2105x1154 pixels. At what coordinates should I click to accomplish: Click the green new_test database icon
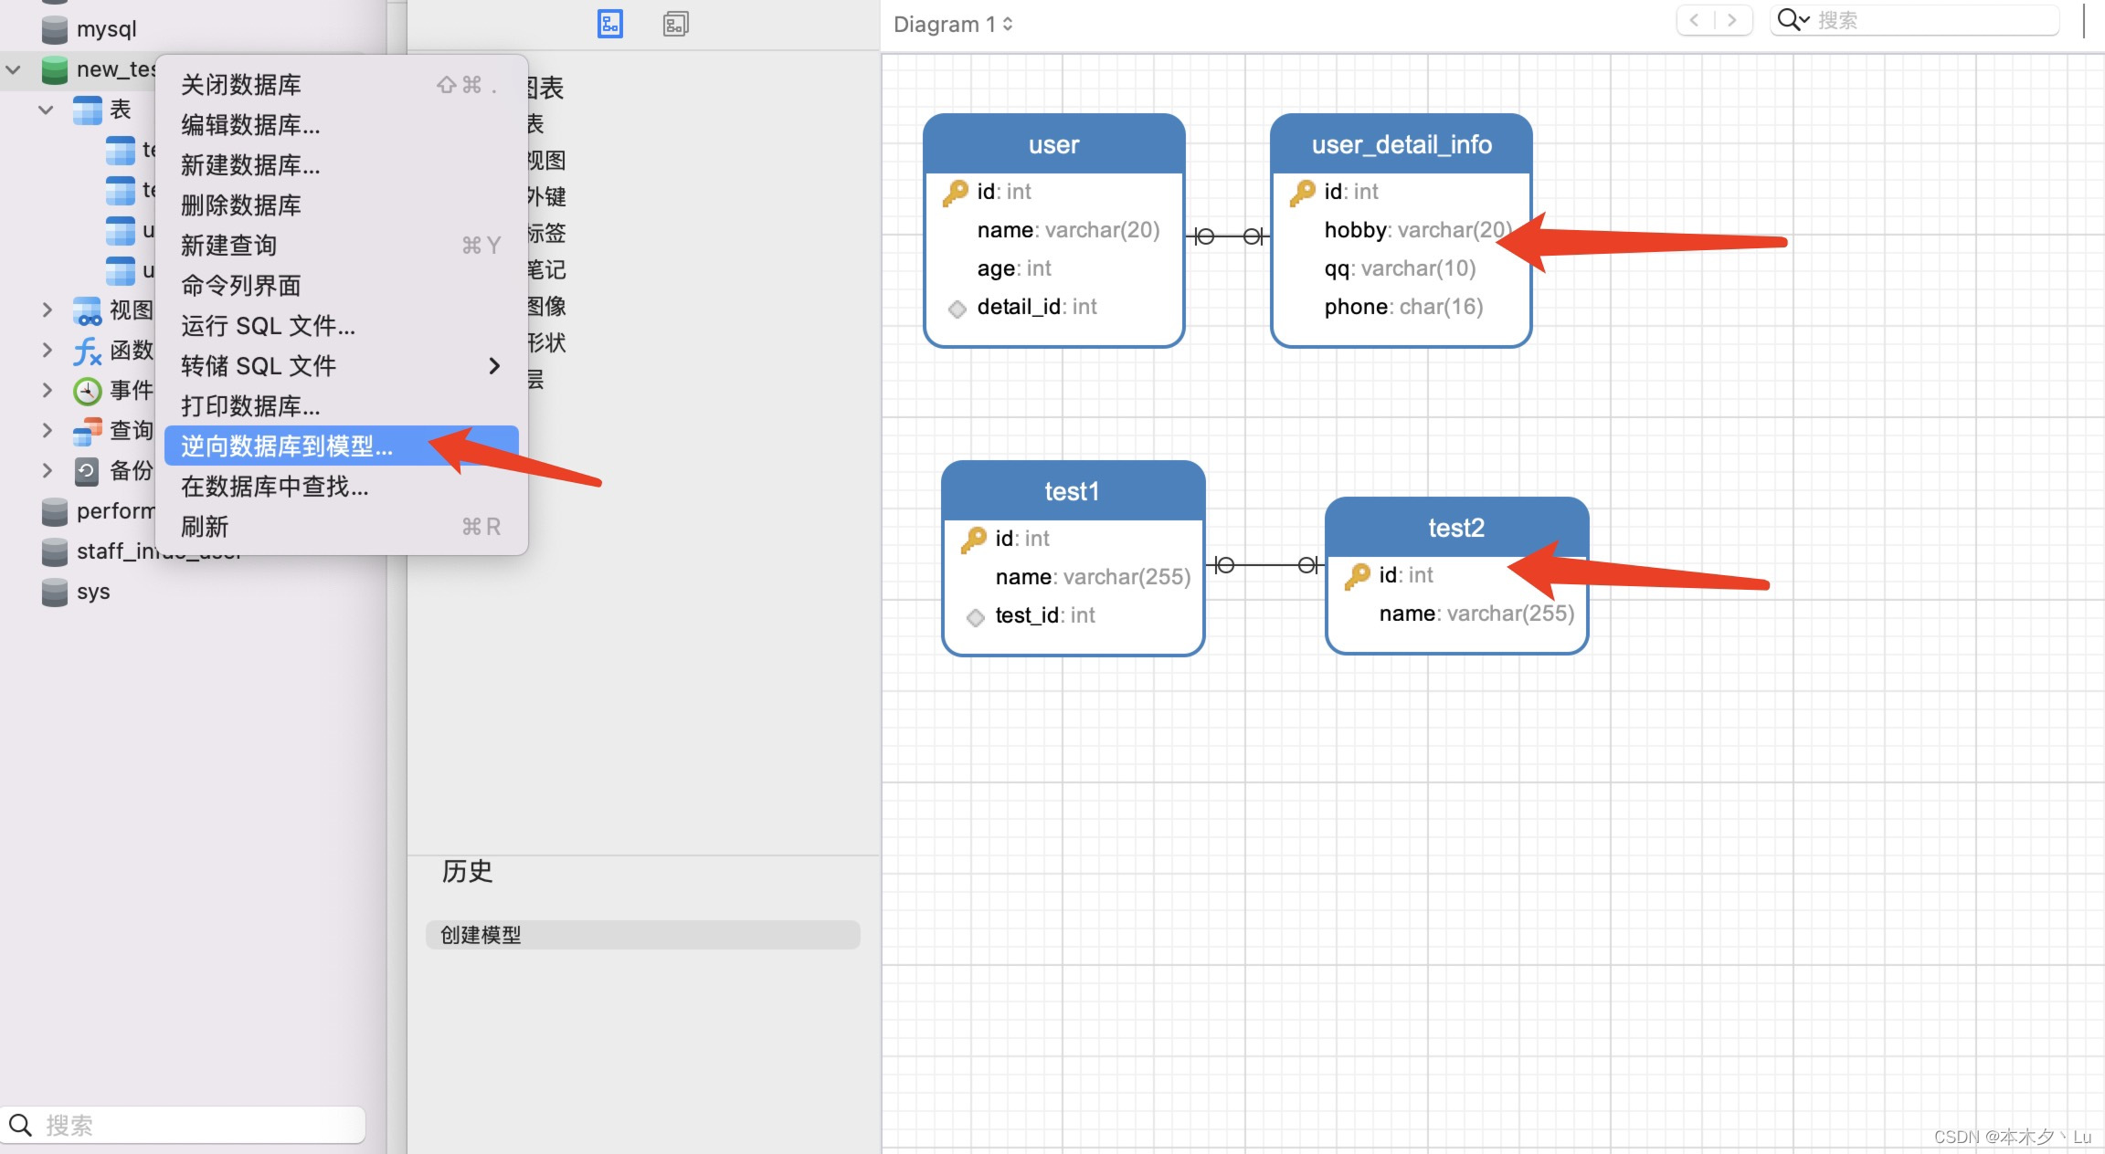pos(55,69)
